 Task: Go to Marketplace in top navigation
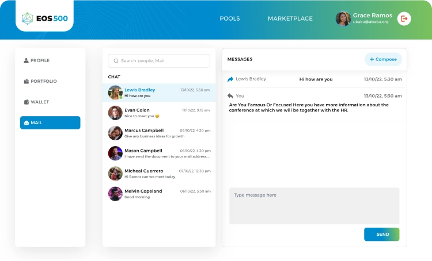(x=290, y=18)
